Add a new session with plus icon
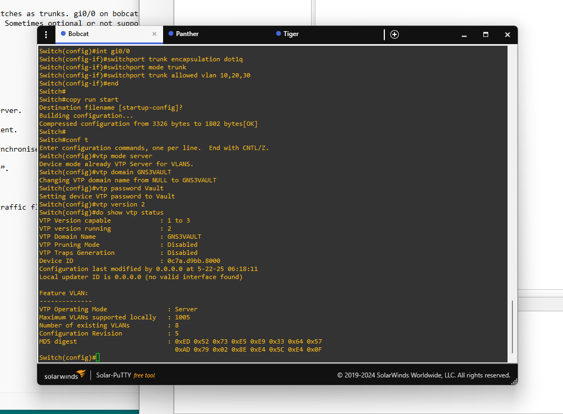 [394, 34]
